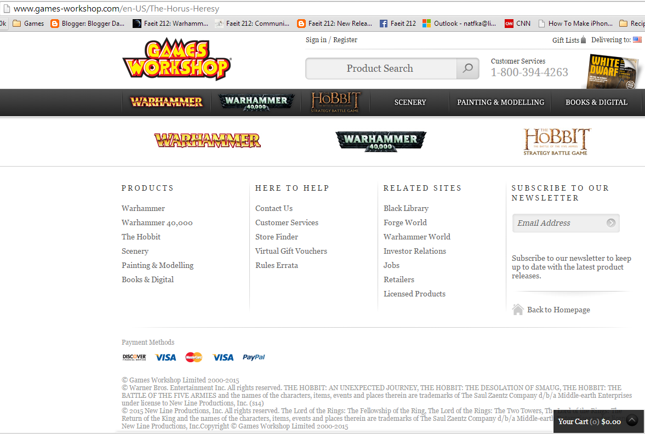Image resolution: width=645 pixels, height=434 pixels.
Task: Open the Investor Relations link
Action: [415, 251]
